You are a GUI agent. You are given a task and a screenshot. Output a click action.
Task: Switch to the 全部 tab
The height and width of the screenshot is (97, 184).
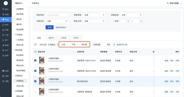[x=39, y=38]
